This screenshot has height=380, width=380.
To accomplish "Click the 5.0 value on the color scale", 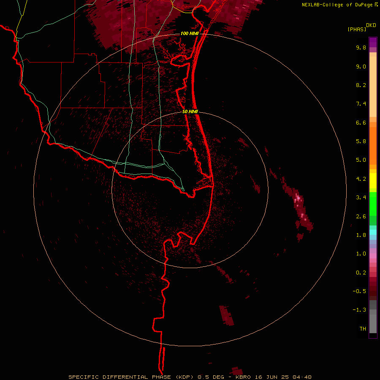I will 361,160.
